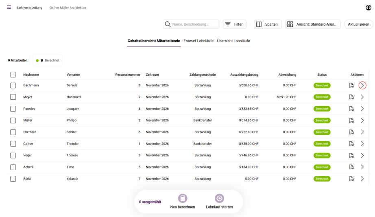Screen dimensions: 375x217
Task: Select the checkbox for Bürki
Action: coord(13,179)
